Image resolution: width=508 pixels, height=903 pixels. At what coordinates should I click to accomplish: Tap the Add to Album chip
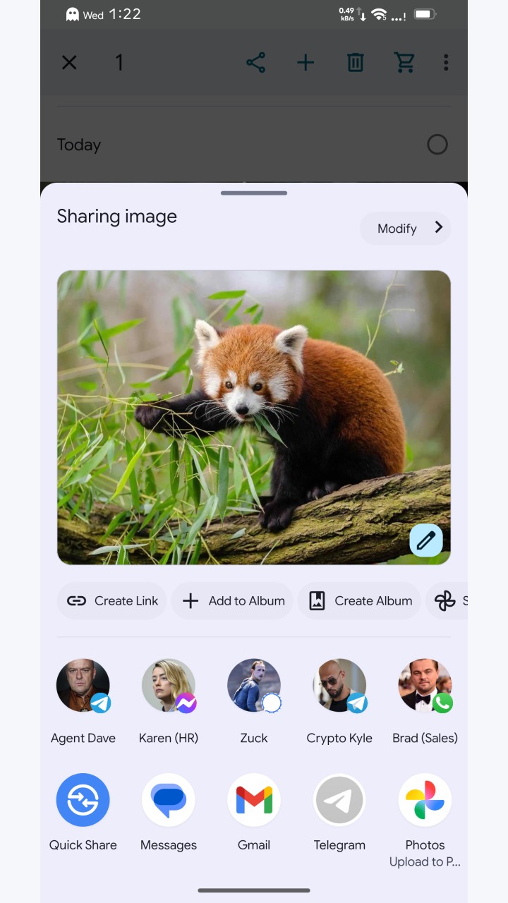coord(232,601)
